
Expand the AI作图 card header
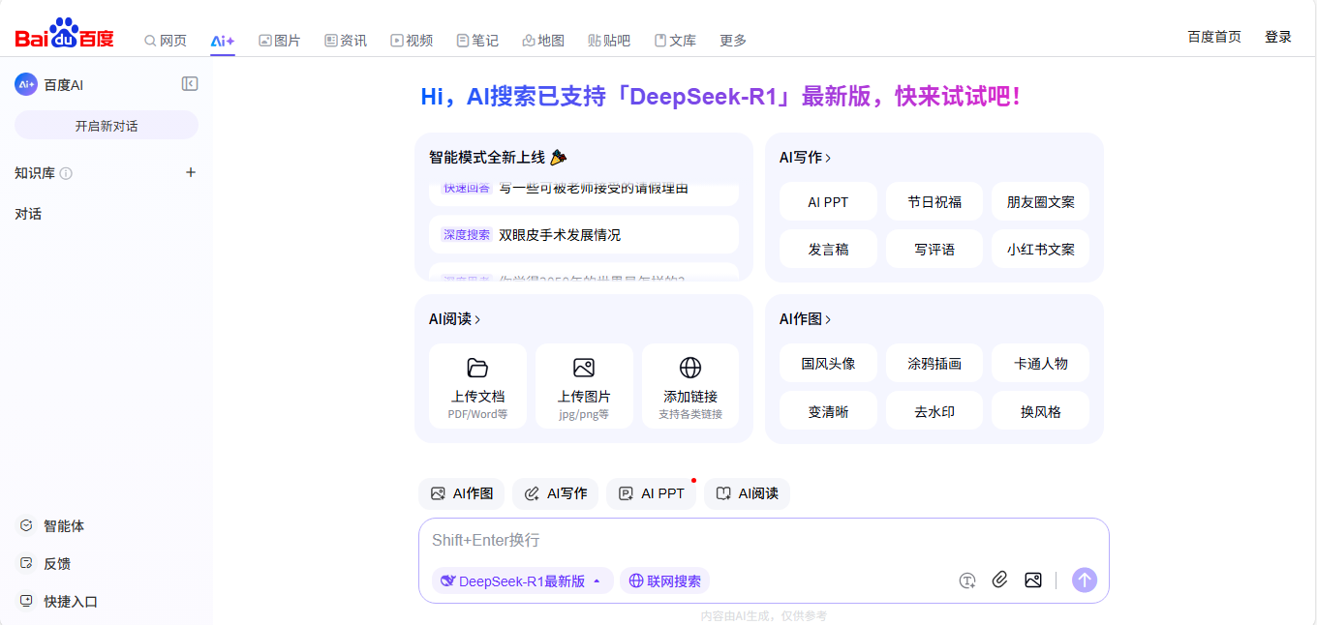point(805,319)
